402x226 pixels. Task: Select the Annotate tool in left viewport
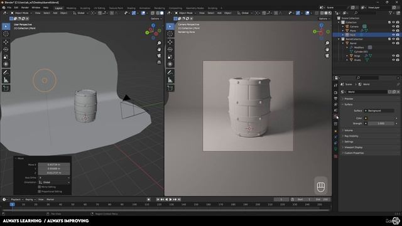(6, 73)
